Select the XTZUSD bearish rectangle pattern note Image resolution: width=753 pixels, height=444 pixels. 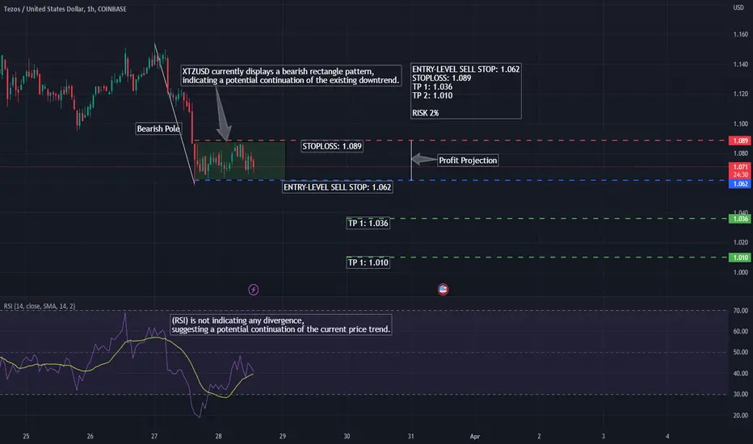pyautogui.click(x=291, y=76)
